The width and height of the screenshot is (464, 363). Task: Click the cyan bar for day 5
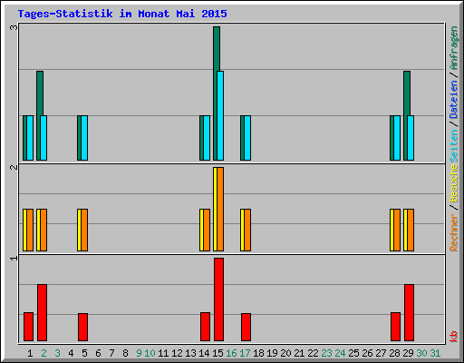click(x=84, y=138)
